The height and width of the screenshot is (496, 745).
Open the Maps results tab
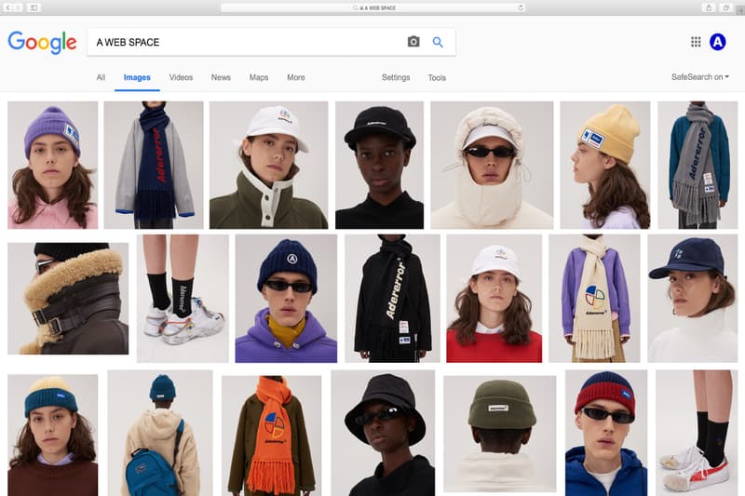point(259,77)
